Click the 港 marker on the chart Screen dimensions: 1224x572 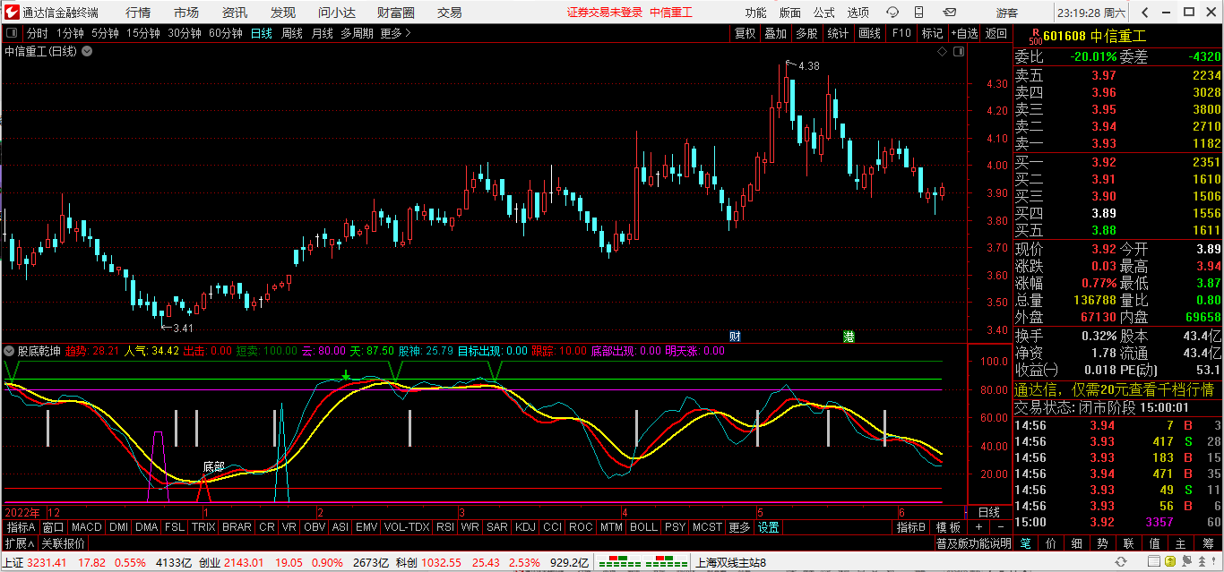[849, 337]
